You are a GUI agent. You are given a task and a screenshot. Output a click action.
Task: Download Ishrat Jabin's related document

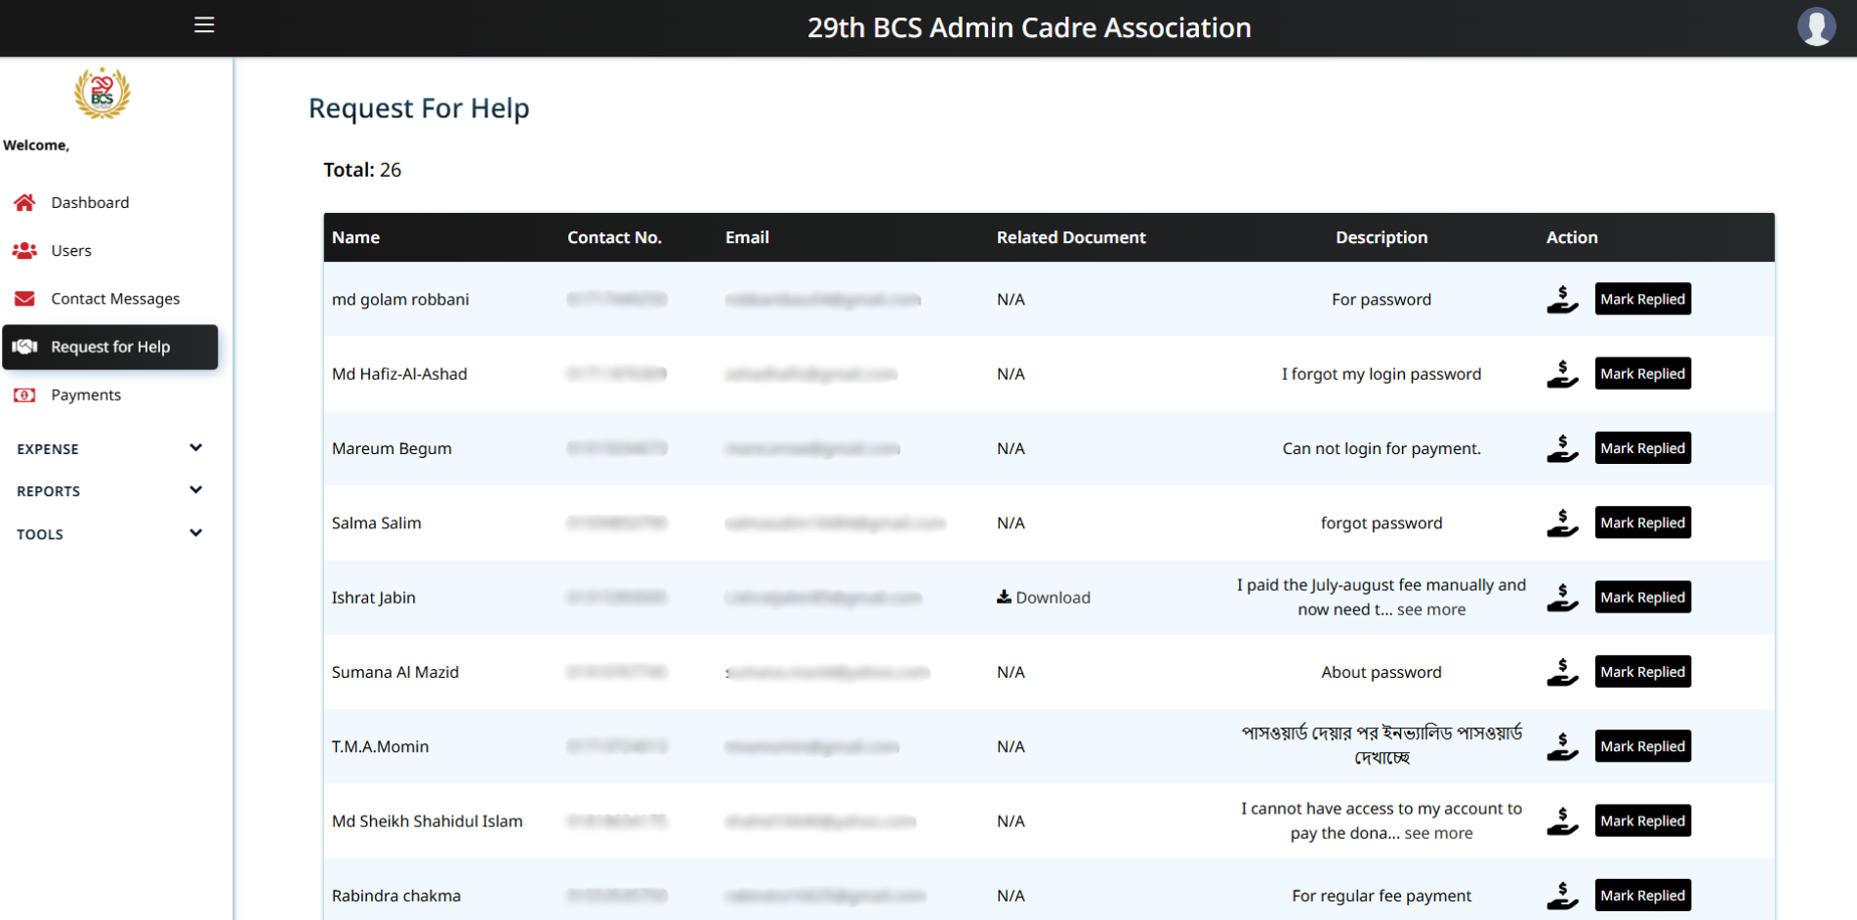(1044, 598)
